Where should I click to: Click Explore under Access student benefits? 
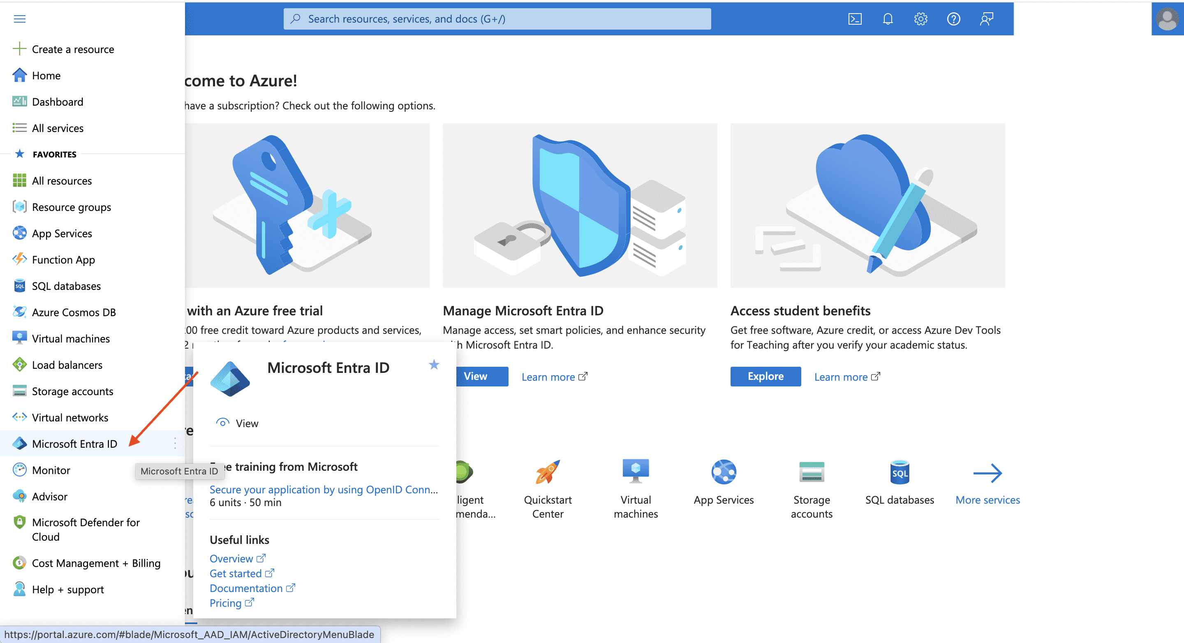click(765, 376)
